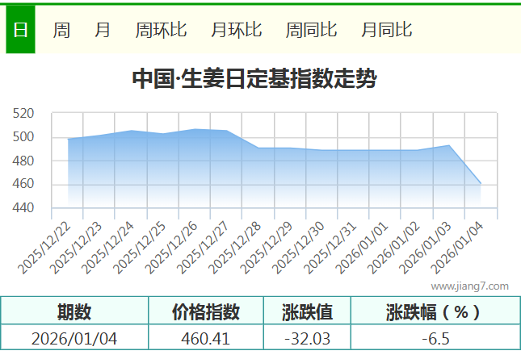Switch to the 周环比 tab

coord(161,30)
